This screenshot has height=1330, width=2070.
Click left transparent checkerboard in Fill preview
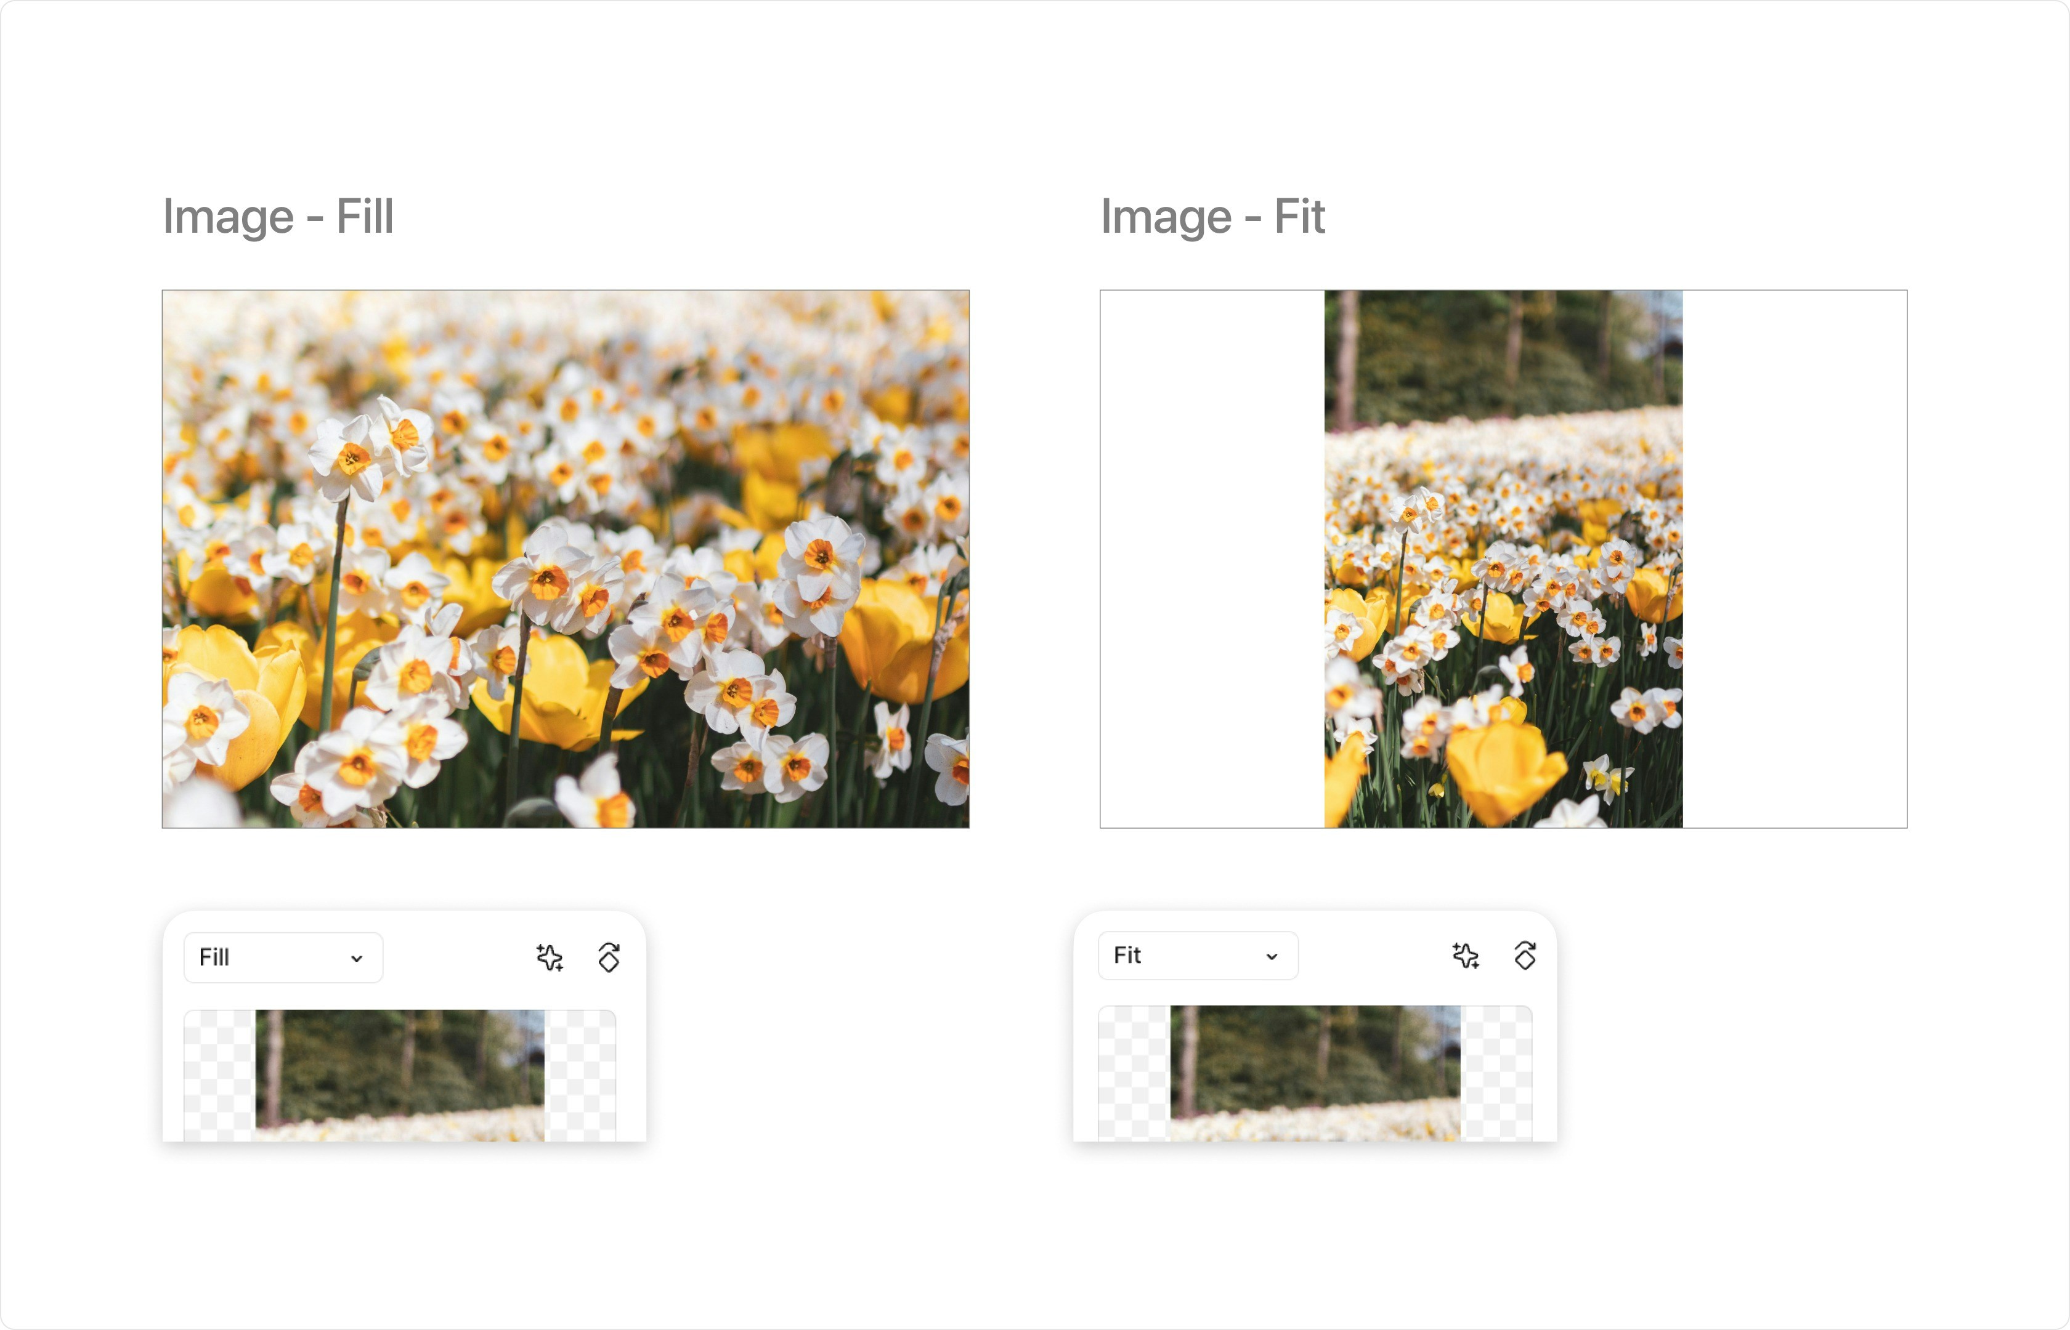(x=219, y=1074)
